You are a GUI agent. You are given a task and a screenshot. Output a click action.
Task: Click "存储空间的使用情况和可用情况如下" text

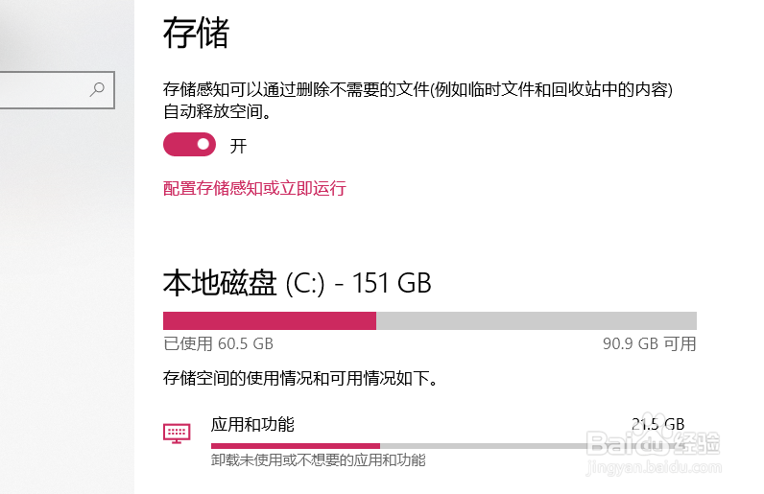300,379
